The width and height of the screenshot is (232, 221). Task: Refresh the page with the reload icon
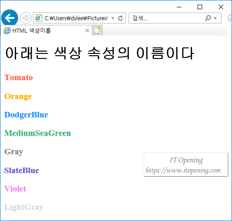click(x=120, y=18)
